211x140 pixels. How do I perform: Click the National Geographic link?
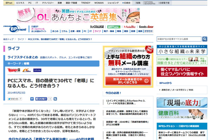[x=150, y=3]
